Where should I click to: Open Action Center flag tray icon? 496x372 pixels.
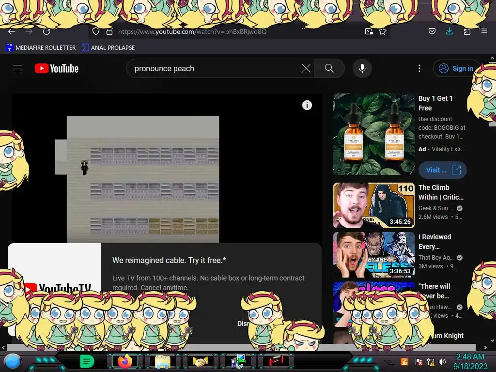419,362
